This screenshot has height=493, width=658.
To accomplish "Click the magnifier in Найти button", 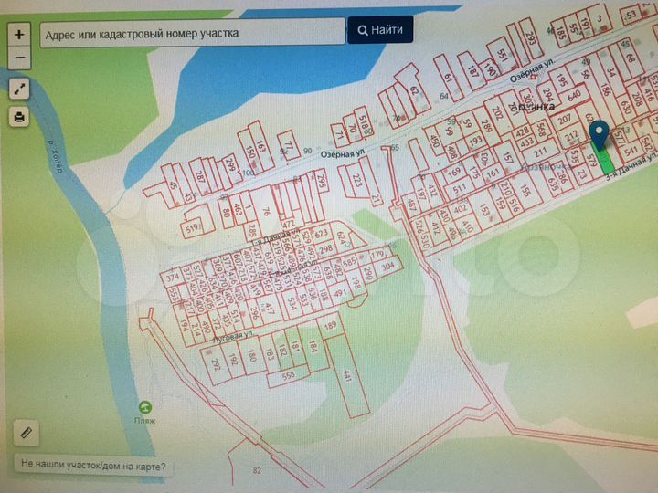I will tap(363, 30).
